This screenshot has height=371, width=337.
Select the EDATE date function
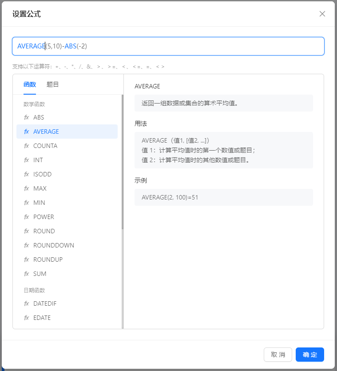click(67, 318)
